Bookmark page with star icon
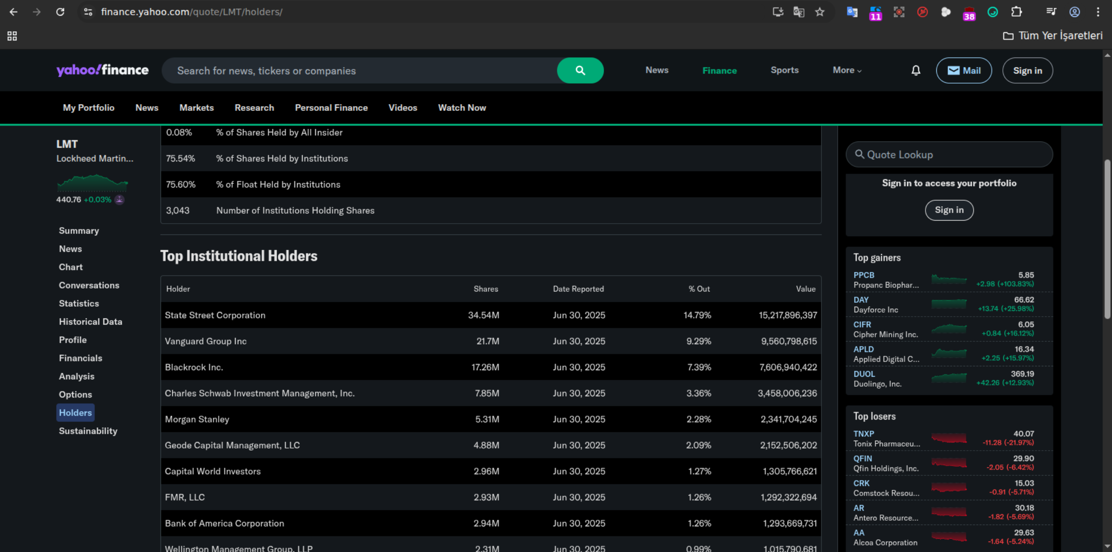Viewport: 1112px width, 552px height. point(819,12)
